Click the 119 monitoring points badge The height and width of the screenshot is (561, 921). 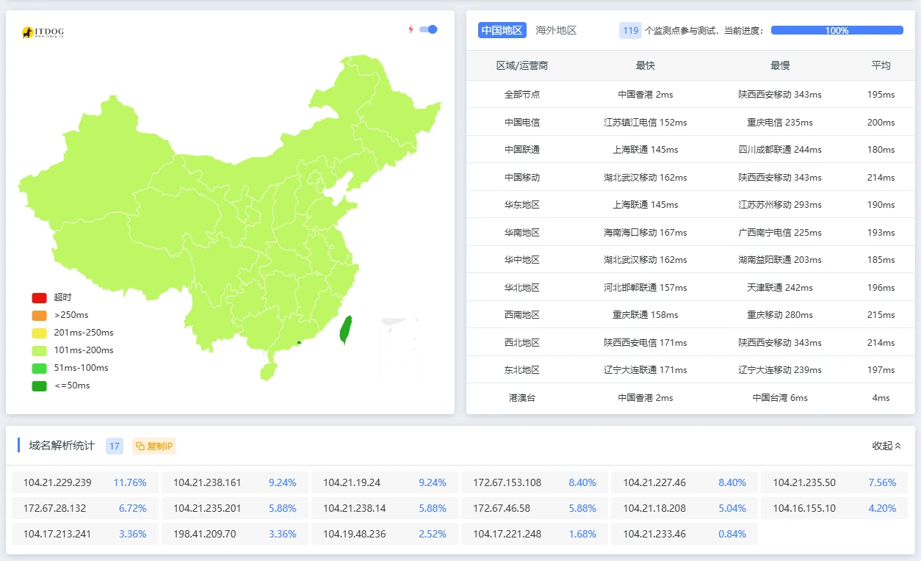click(630, 30)
